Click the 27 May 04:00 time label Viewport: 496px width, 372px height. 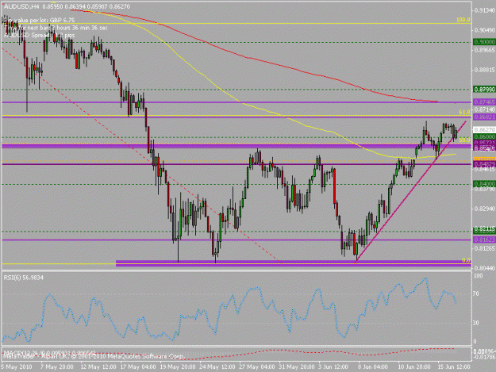point(257,367)
